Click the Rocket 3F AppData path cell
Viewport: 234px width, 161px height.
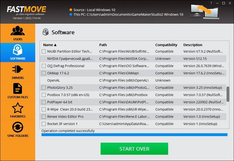pos(124,124)
